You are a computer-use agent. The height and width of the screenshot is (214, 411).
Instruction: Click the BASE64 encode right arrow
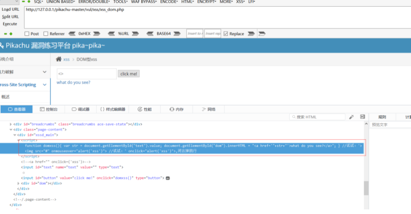pyautogui.click(x=177, y=34)
